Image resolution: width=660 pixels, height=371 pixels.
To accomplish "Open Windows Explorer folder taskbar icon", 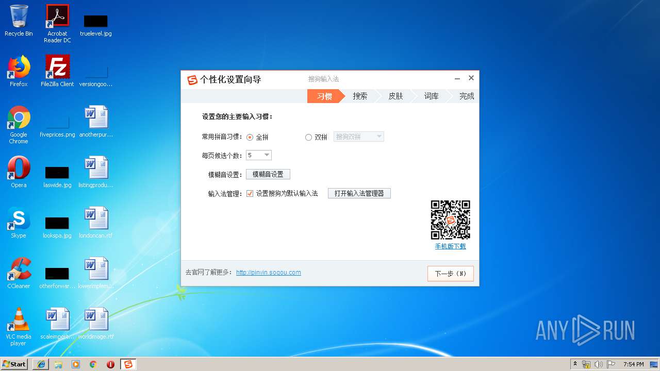I will [x=58, y=364].
